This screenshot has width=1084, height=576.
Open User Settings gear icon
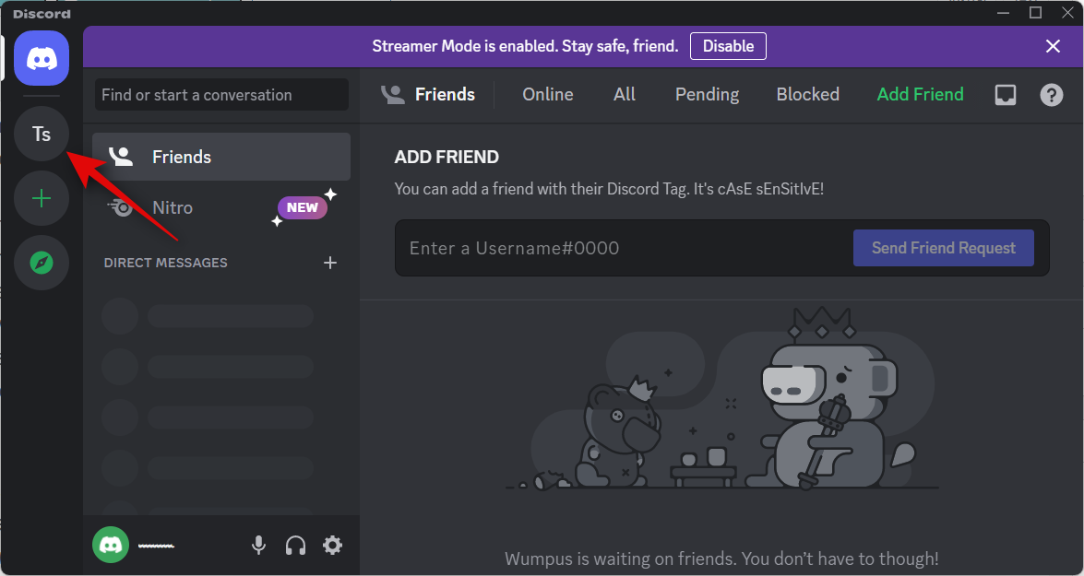coord(332,546)
